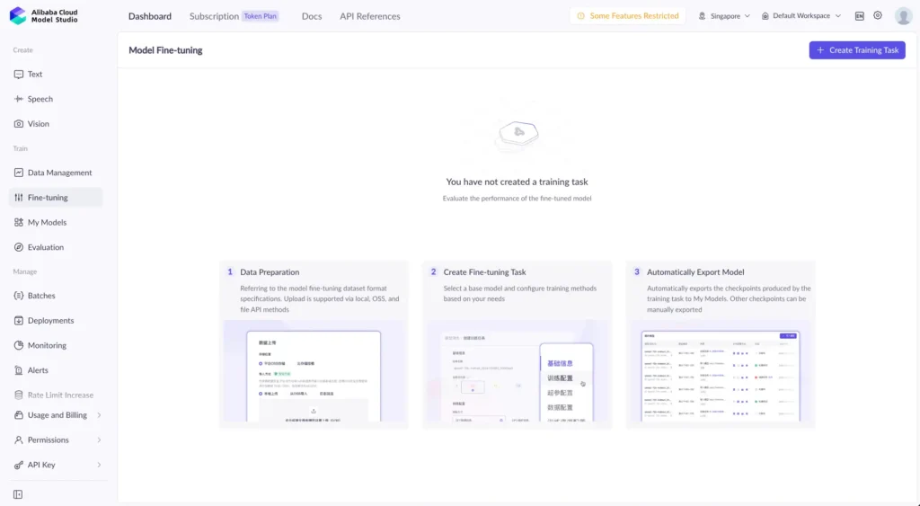Click the Data Preparation step heading

(x=270, y=272)
